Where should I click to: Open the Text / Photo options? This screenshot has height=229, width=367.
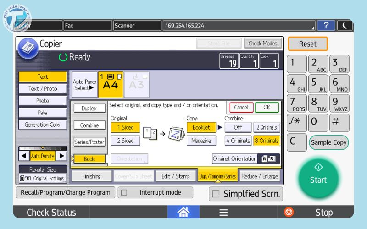coord(43,89)
